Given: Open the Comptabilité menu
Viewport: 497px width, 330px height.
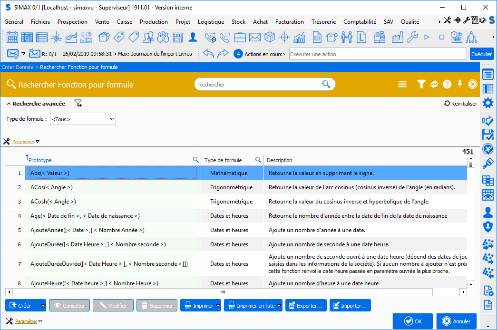Looking at the screenshot, I should coord(360,22).
